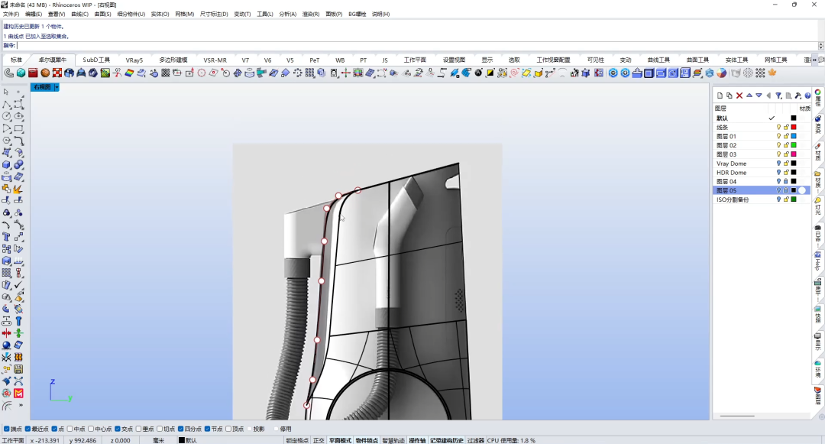Image resolution: width=825 pixels, height=444 pixels.
Task: Change red color swatch of 线条 layer
Action: pyautogui.click(x=794, y=128)
